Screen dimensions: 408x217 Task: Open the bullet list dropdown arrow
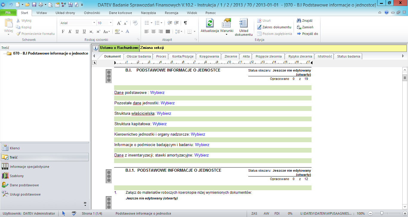click(152, 23)
